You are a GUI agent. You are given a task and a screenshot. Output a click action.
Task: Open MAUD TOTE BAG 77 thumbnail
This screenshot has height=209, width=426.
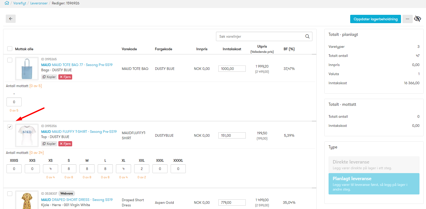point(27,69)
